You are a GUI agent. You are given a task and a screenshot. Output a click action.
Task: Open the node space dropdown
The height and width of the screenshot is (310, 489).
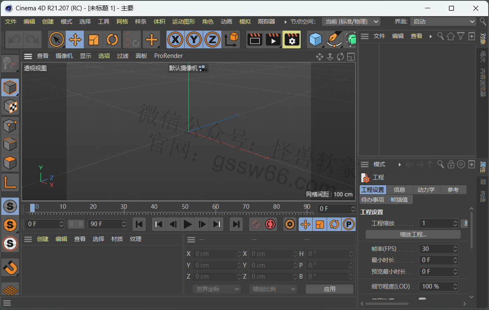[351, 21]
